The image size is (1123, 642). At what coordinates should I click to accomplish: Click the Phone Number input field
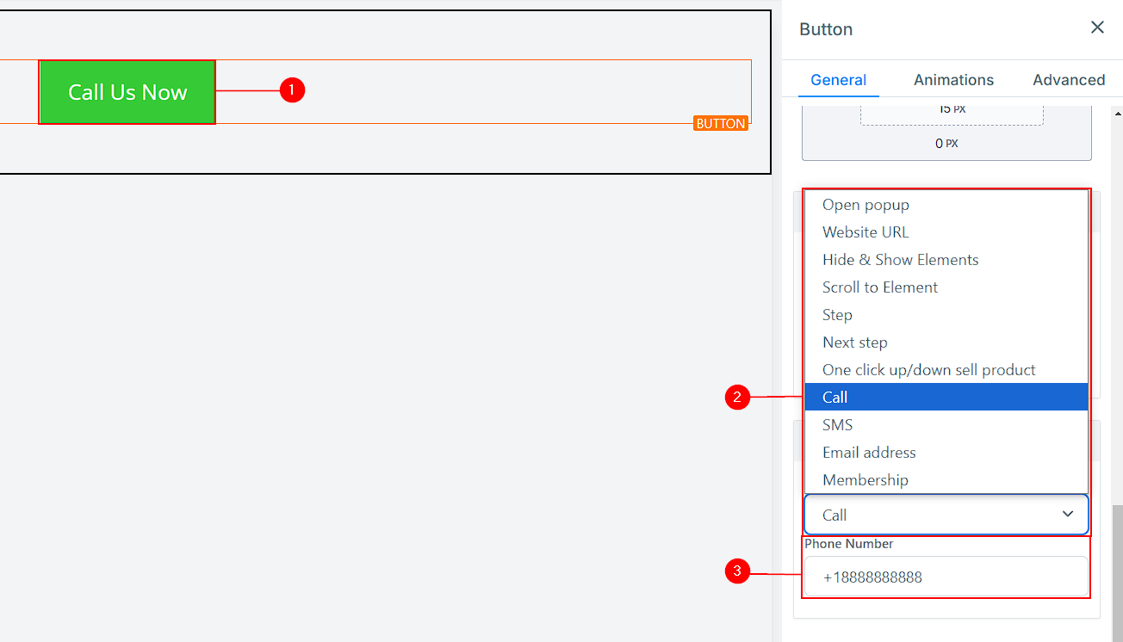tap(946, 577)
